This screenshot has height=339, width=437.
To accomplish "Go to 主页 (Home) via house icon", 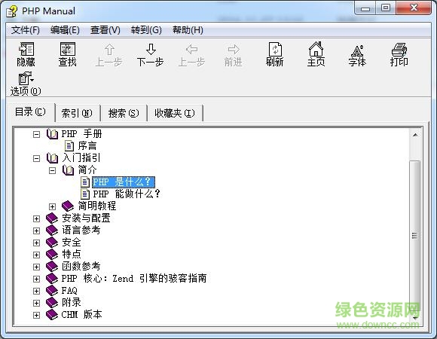I will (316, 49).
